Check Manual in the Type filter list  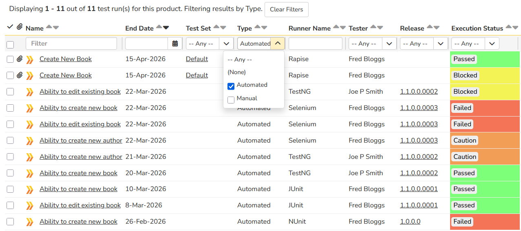pyautogui.click(x=231, y=99)
